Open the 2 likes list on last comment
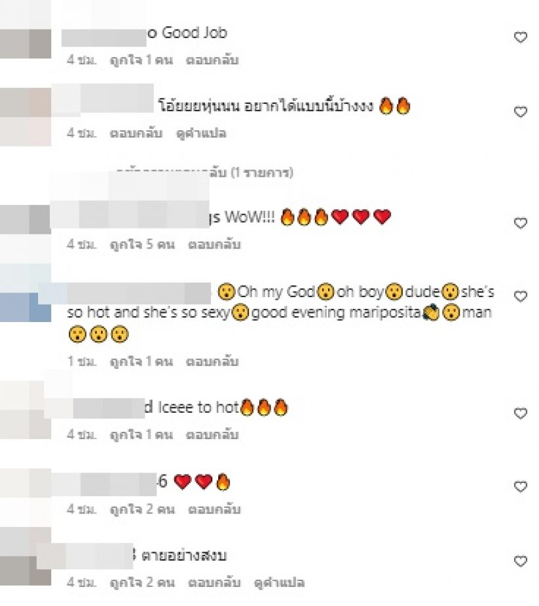This screenshot has width=539, height=606. [142, 582]
